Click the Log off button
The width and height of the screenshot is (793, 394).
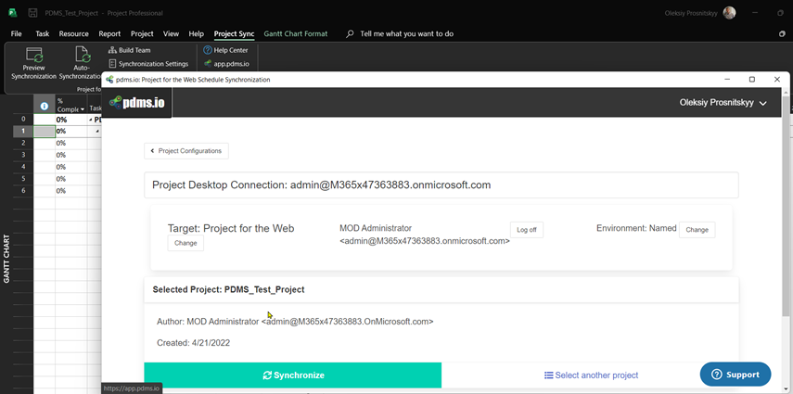tap(527, 230)
